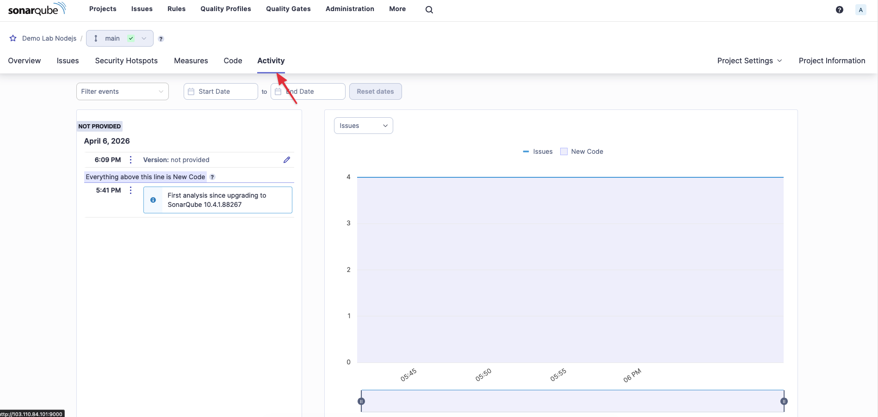The height and width of the screenshot is (417, 878).
Task: Open the 6:09 PM analysis actions menu
Action: tap(131, 160)
